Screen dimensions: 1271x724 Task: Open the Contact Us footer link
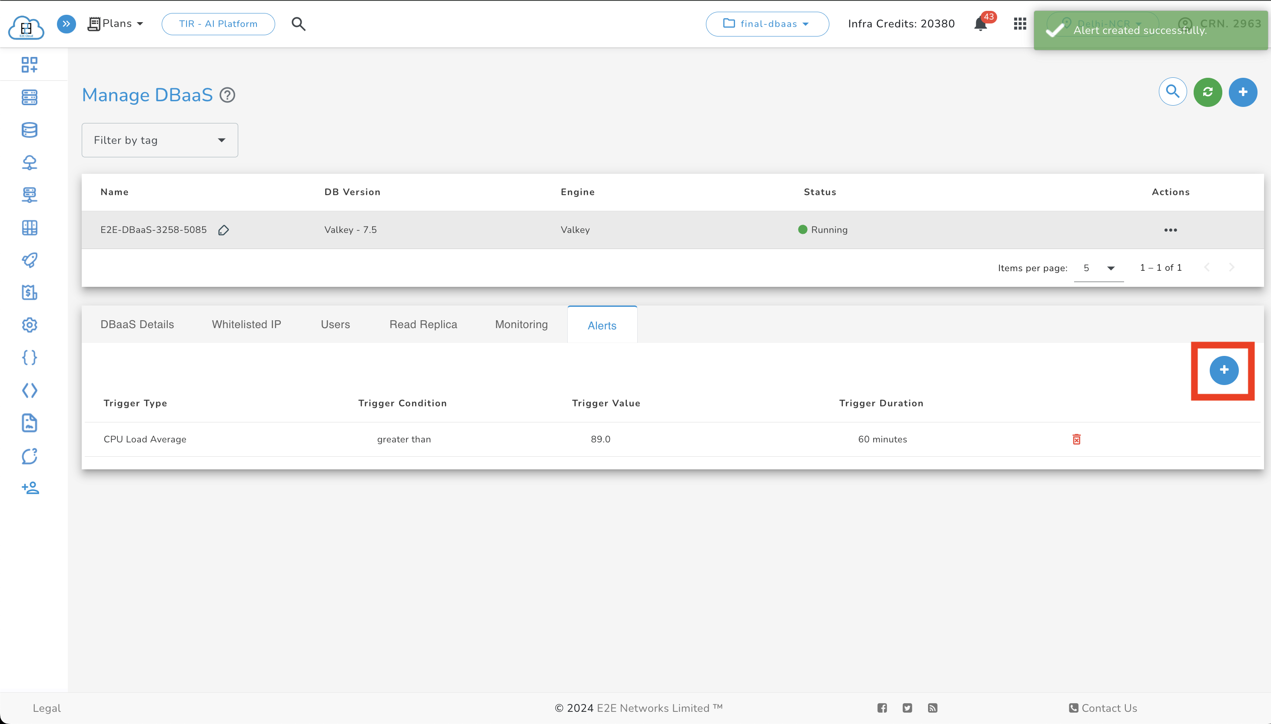click(1103, 708)
